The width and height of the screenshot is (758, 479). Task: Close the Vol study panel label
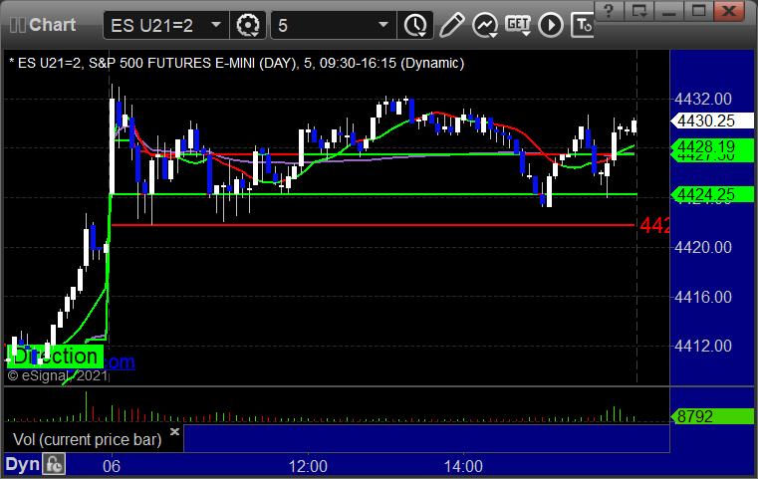(x=174, y=431)
